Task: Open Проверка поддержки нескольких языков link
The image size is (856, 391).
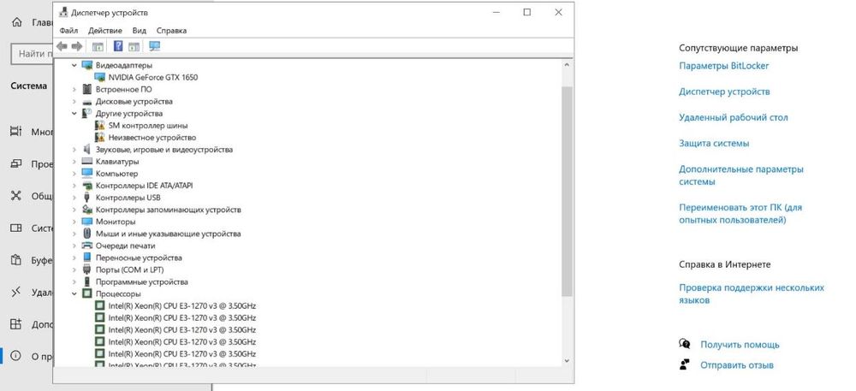Action: point(752,294)
